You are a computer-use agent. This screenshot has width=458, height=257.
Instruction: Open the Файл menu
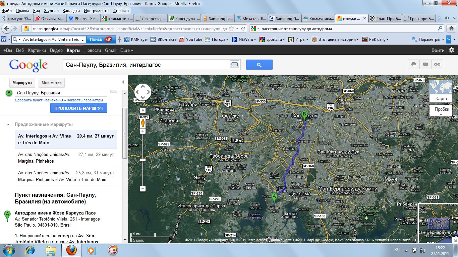coord(7,11)
